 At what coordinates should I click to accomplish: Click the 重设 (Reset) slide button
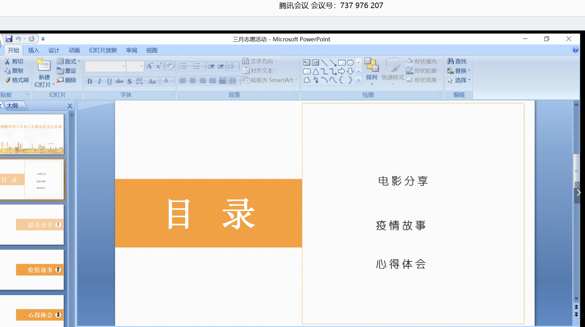pos(67,71)
